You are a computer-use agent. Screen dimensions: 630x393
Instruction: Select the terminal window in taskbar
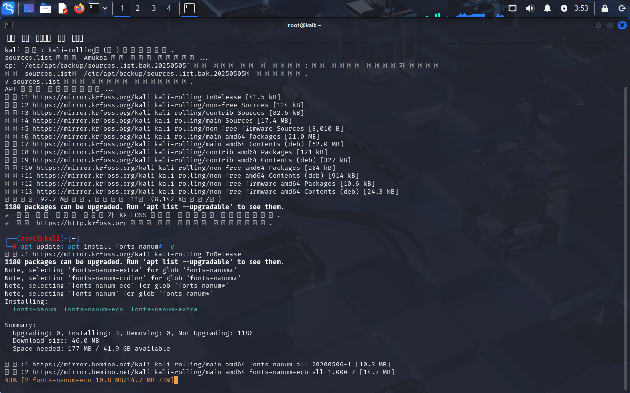tap(189, 8)
